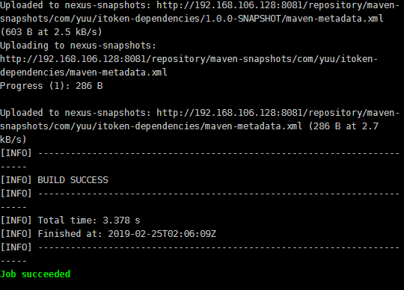This screenshot has width=404, height=290.
Task: Click the 'Total time: 3.378 s' line
Action: click(x=70, y=220)
